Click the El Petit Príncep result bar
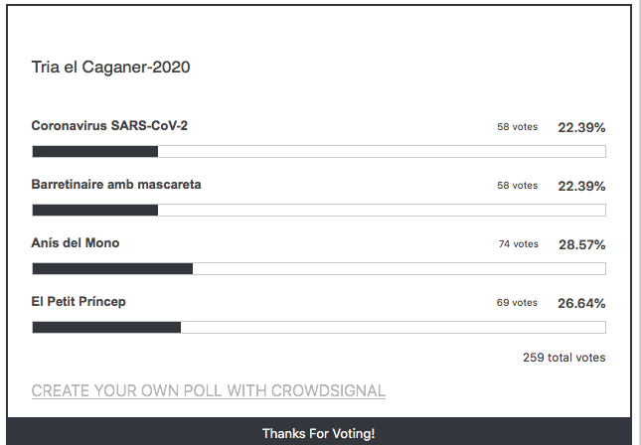 point(318,327)
